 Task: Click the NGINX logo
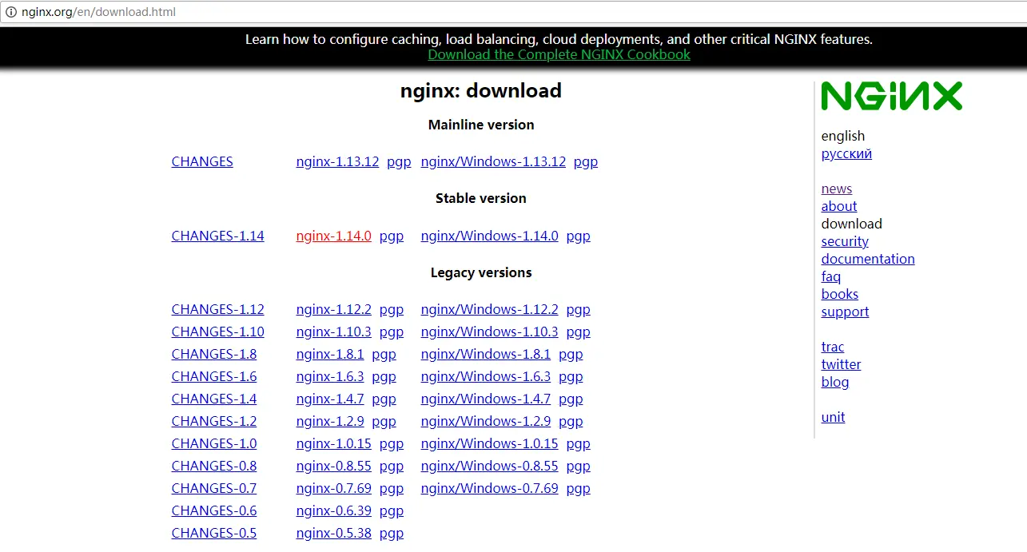[891, 96]
